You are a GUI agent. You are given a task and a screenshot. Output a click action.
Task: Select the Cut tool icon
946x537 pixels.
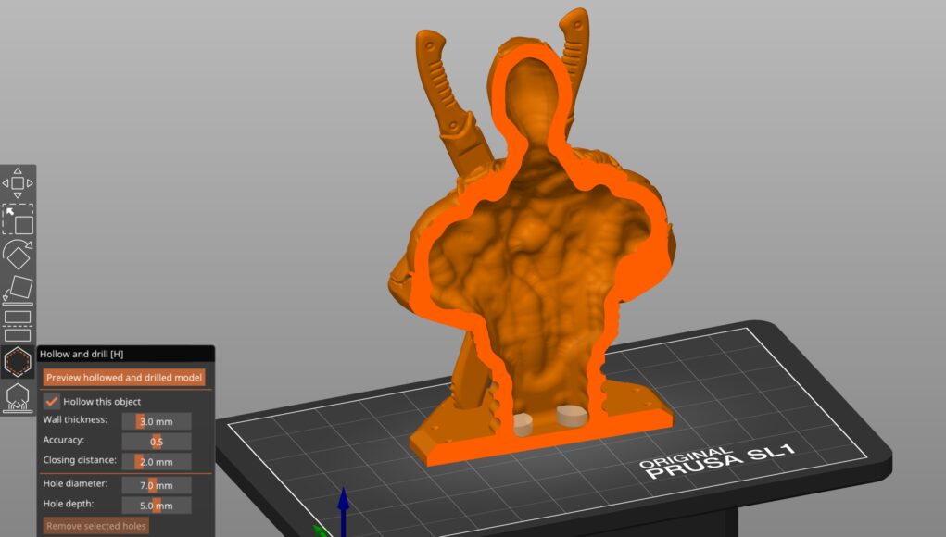click(x=18, y=326)
